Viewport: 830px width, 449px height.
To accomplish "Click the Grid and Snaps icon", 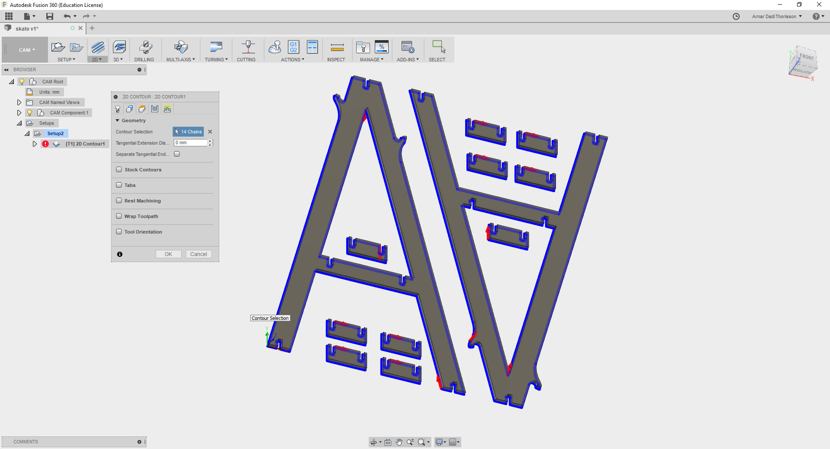I will click(x=453, y=442).
